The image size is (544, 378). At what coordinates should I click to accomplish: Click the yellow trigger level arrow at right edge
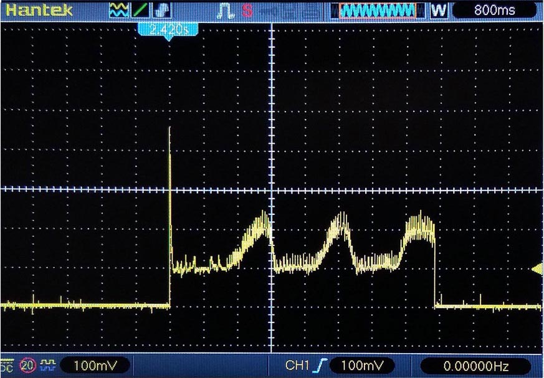[x=538, y=269]
